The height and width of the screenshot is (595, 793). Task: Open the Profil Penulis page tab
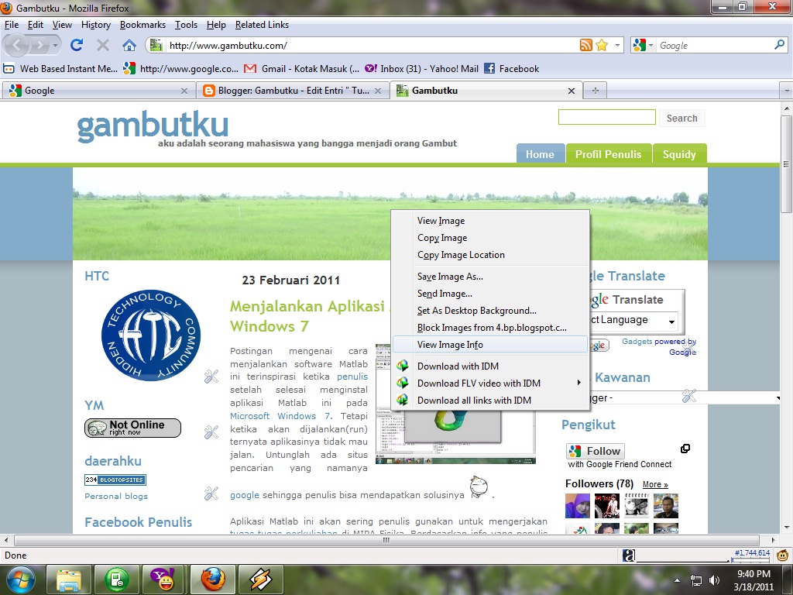[608, 154]
